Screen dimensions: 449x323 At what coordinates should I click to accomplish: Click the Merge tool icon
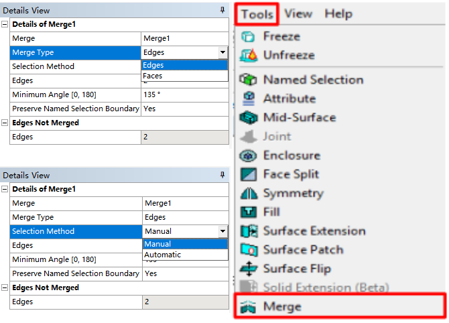tap(248, 307)
